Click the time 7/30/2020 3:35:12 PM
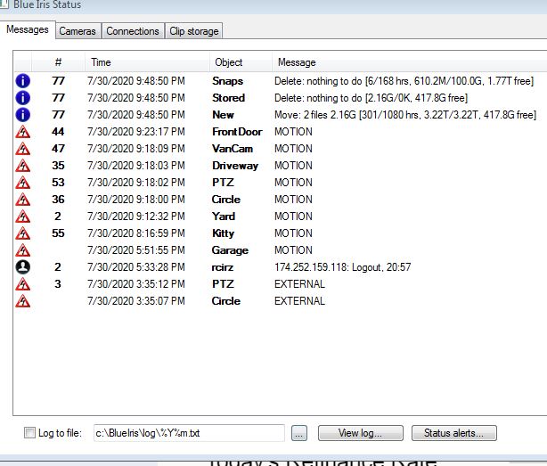Screen dimensions: 547x466 pos(136,284)
